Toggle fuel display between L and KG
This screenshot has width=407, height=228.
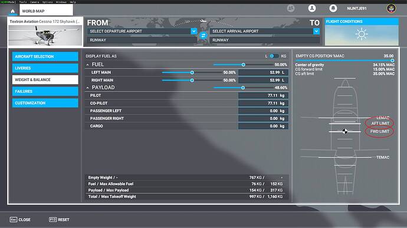pyautogui.click(x=274, y=56)
